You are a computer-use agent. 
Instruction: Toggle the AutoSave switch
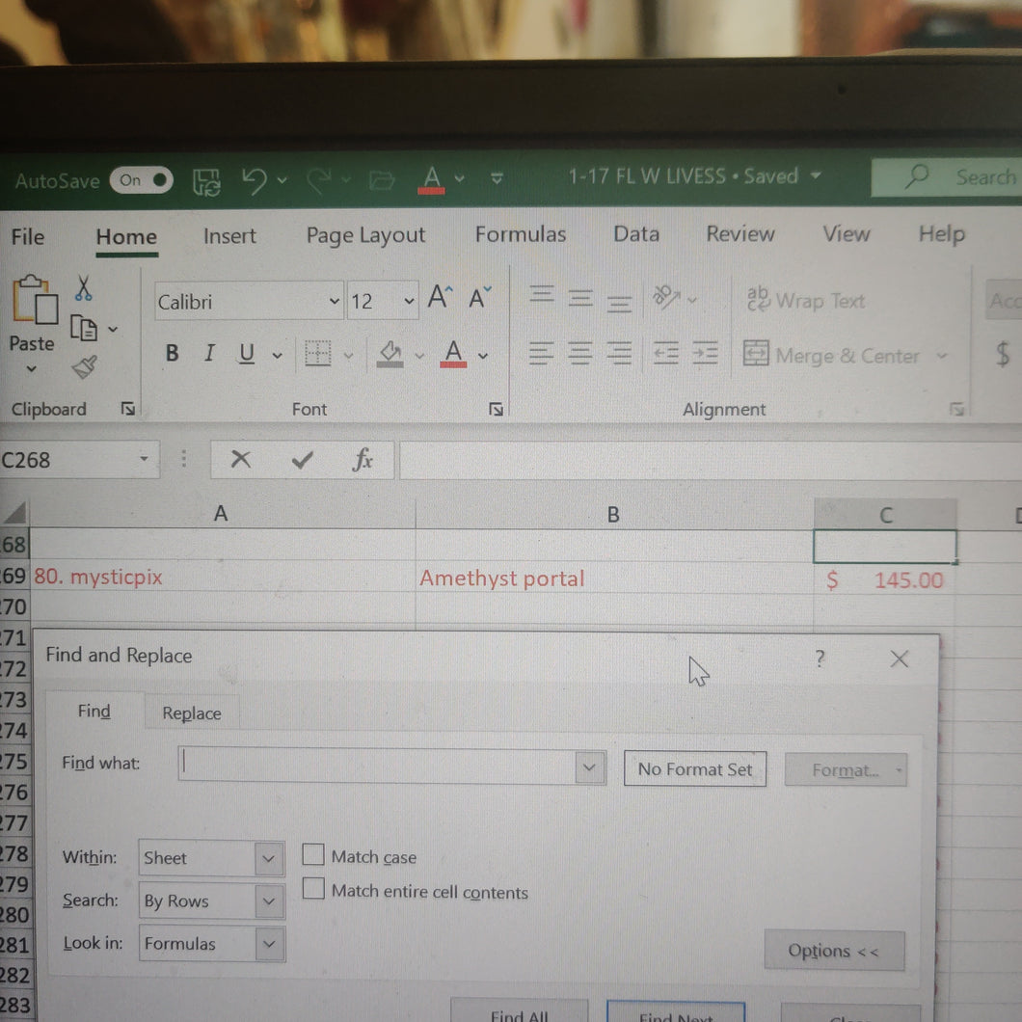tap(142, 180)
